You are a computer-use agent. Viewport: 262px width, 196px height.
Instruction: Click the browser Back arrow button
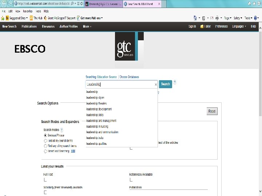pos(4,3)
